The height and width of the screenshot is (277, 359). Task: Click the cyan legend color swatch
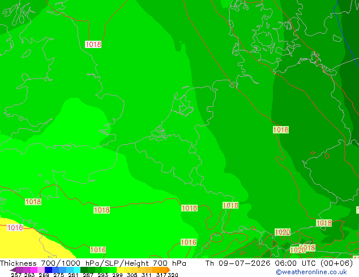pyautogui.click(x=77, y=270)
